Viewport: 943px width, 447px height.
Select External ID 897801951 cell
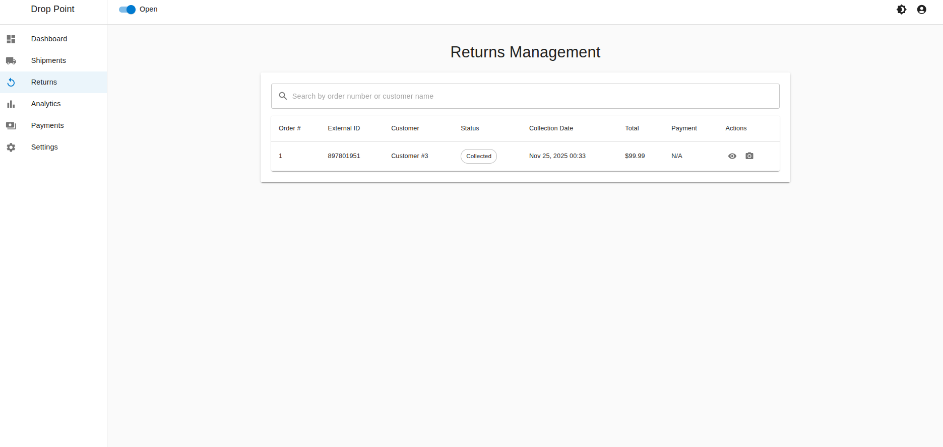click(x=344, y=156)
